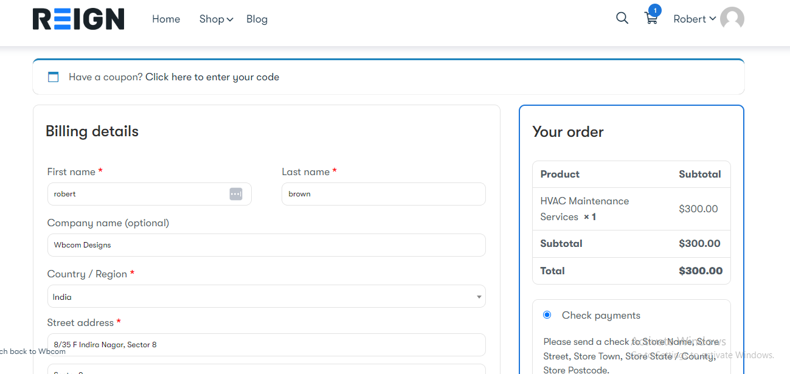Click the Check payments label
The height and width of the screenshot is (374, 790).
click(x=601, y=316)
